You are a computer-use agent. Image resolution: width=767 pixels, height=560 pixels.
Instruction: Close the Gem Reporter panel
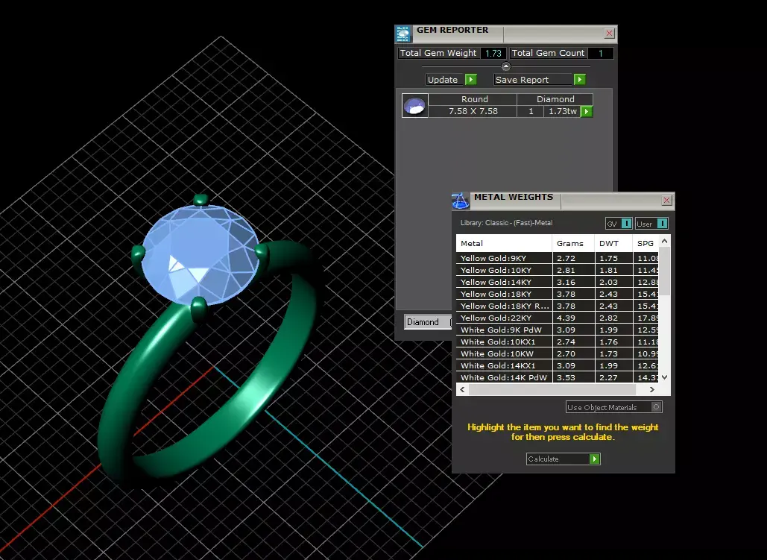coord(609,34)
